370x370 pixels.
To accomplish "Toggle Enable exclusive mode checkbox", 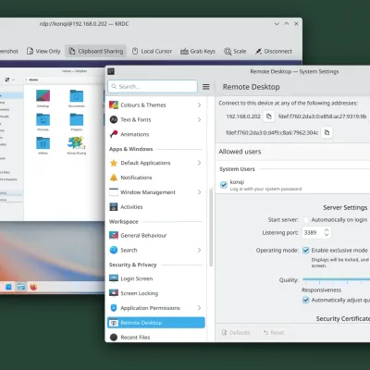I will click(305, 250).
